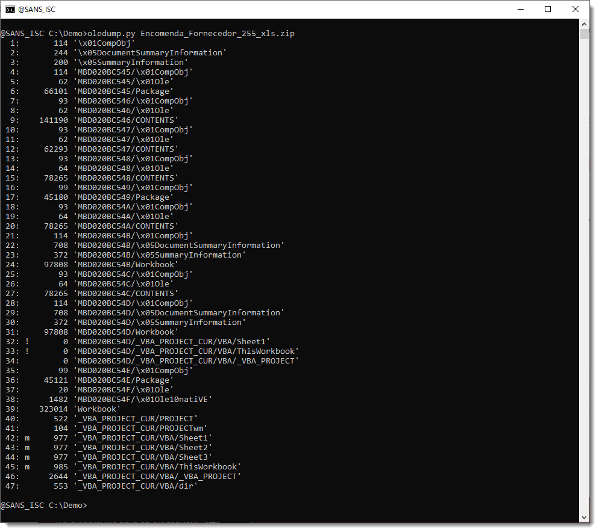Viewport: 599px width, 532px height.
Task: Click the 'Workbook' stream name on line 39
Action: (x=96, y=409)
